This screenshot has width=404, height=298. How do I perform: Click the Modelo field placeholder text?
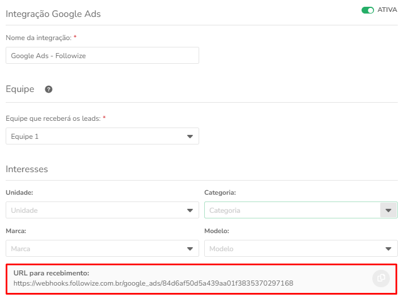221,249
